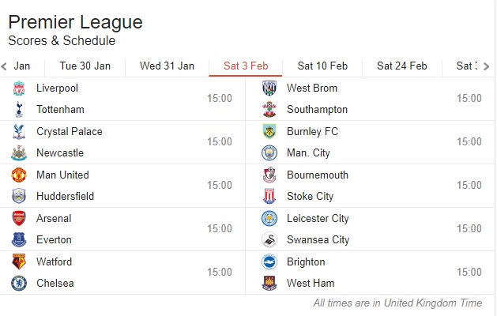Open the Sat 24 Feb tab
Image resolution: width=497 pixels, height=316 pixels.
tap(402, 66)
